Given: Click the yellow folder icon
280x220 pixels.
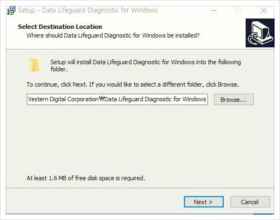Looking at the screenshot, I should coord(34,66).
